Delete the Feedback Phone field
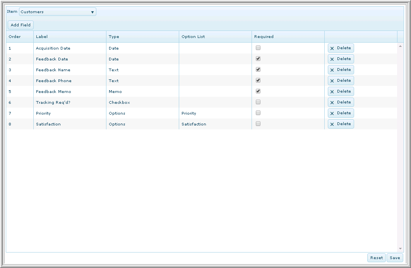Viewport: 411px width, 268px height. tap(341, 81)
